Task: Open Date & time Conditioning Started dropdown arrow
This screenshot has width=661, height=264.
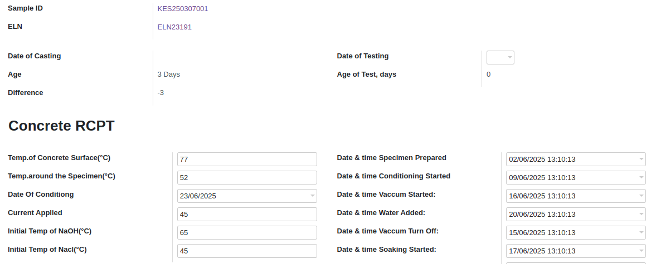Action: (x=641, y=177)
